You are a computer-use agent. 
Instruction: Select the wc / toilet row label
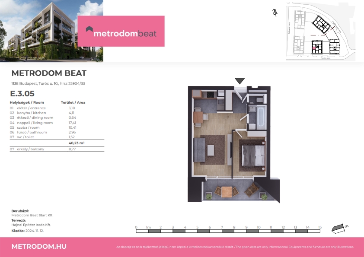point(26,137)
